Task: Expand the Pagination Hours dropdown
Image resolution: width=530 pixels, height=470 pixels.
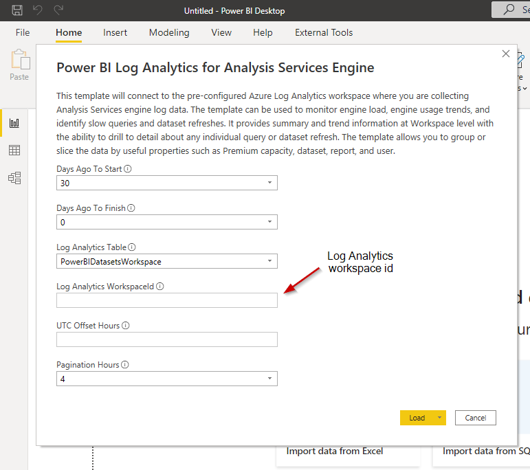Action: pos(269,379)
